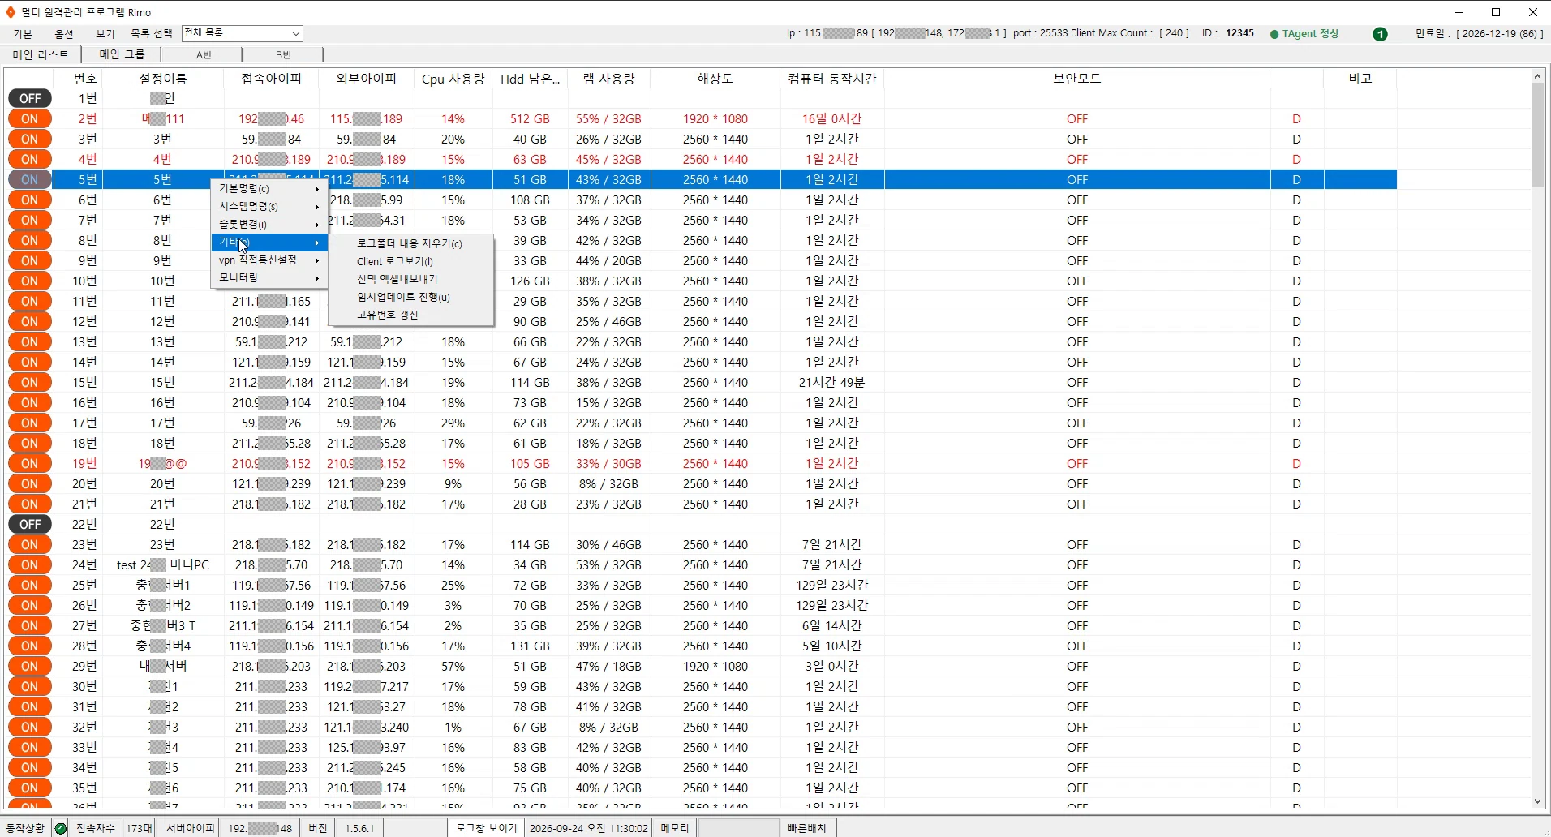Click the TAgent status green dot
Image resolution: width=1551 pixels, height=837 pixels.
(1274, 34)
